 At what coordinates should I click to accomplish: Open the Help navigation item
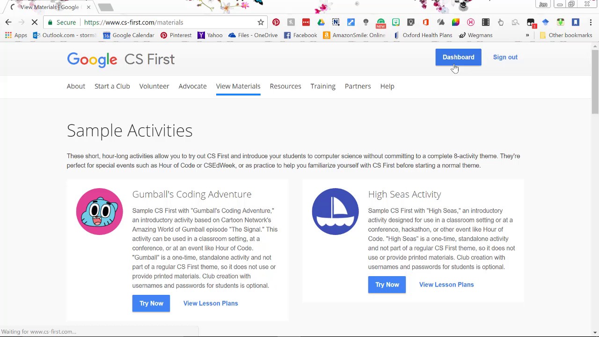click(387, 86)
